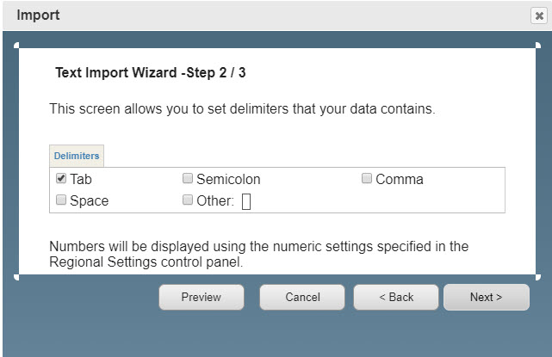Proceed with the Next > button

point(487,297)
